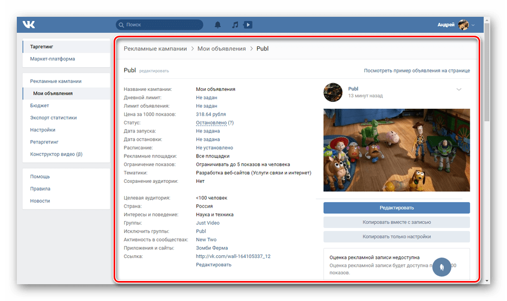Click heading Оценка рекламной записи недоступна
Image resolution: width=507 pixels, height=301 pixels.
374,257
